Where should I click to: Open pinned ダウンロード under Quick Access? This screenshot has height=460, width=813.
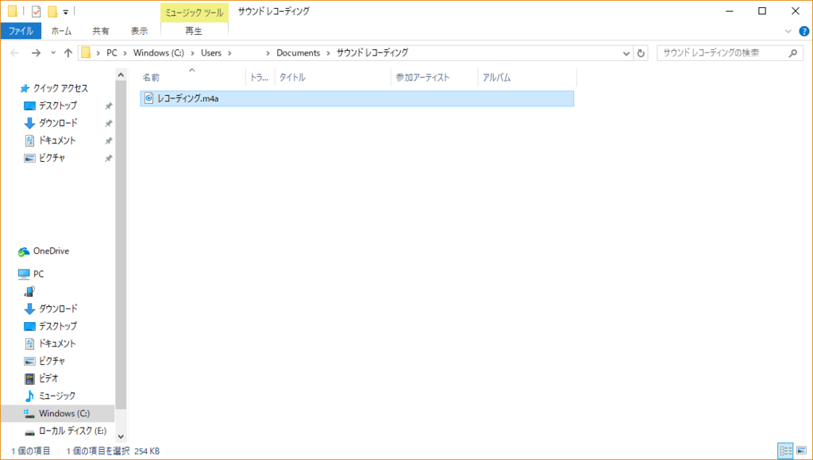tap(57, 123)
